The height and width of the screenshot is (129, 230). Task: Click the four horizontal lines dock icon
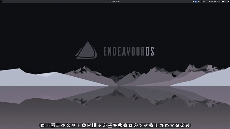[58, 125]
